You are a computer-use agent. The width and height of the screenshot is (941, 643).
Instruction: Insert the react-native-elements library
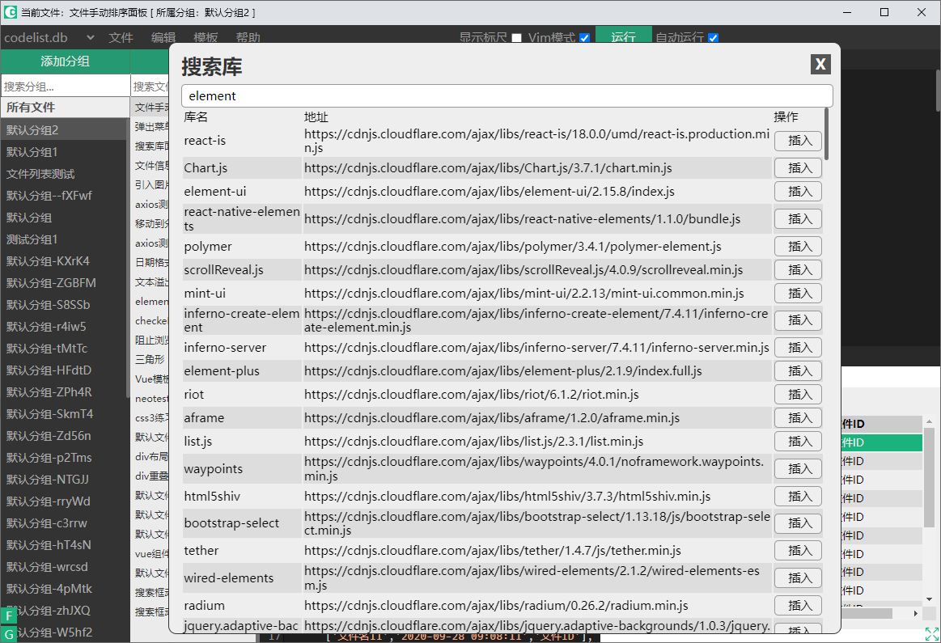tap(798, 219)
